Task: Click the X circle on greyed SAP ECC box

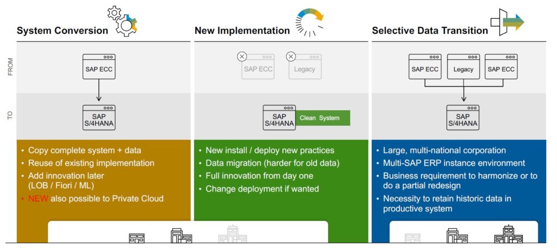Action: tap(242, 56)
